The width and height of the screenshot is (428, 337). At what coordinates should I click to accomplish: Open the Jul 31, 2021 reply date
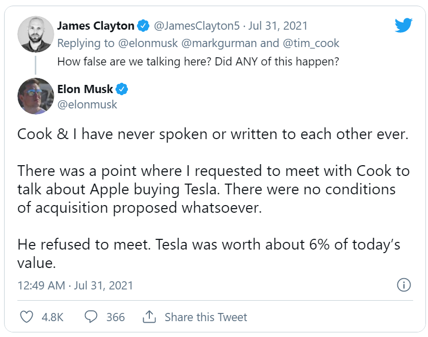[279, 26]
